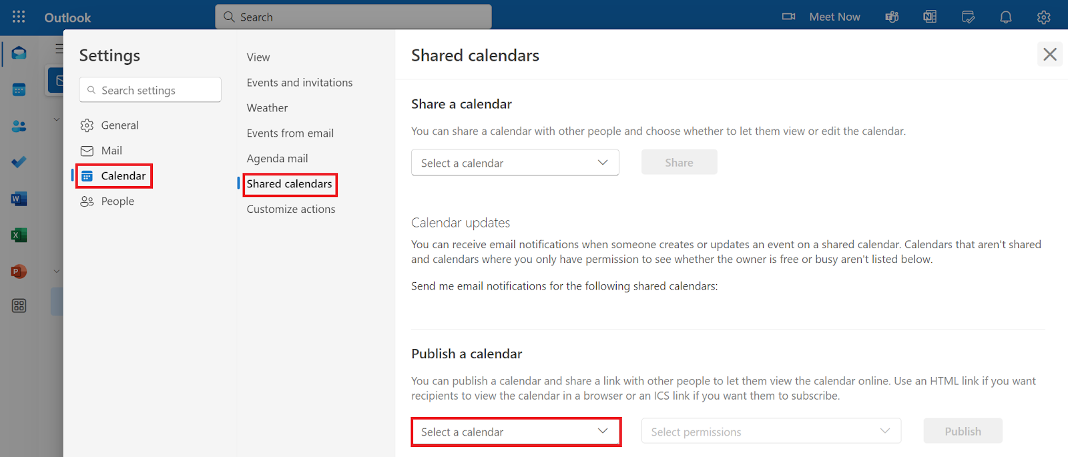Click the Teams icon in the header
The image size is (1068, 457).
pyautogui.click(x=892, y=17)
